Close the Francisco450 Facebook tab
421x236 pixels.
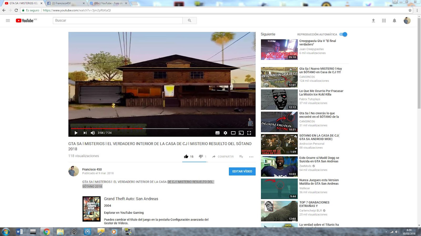(84, 3)
